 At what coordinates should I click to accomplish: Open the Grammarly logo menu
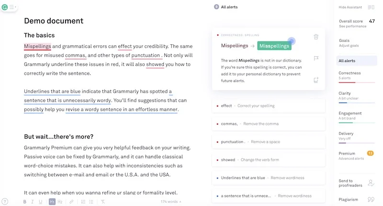pyautogui.click(x=5, y=7)
